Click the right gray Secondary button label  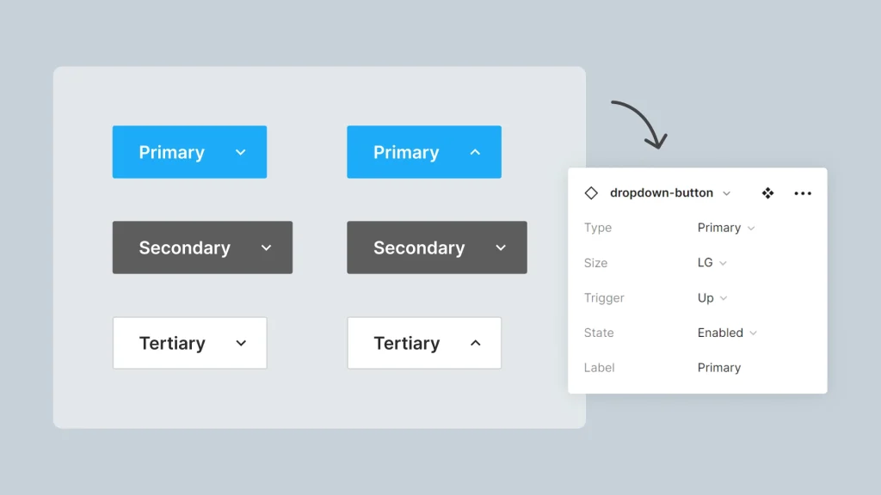click(419, 248)
